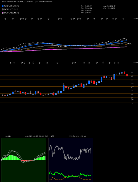Select the 'DOW ST: 31.28' legend text
This screenshot has width=138, height=182.
pyautogui.click(x=11, y=6)
